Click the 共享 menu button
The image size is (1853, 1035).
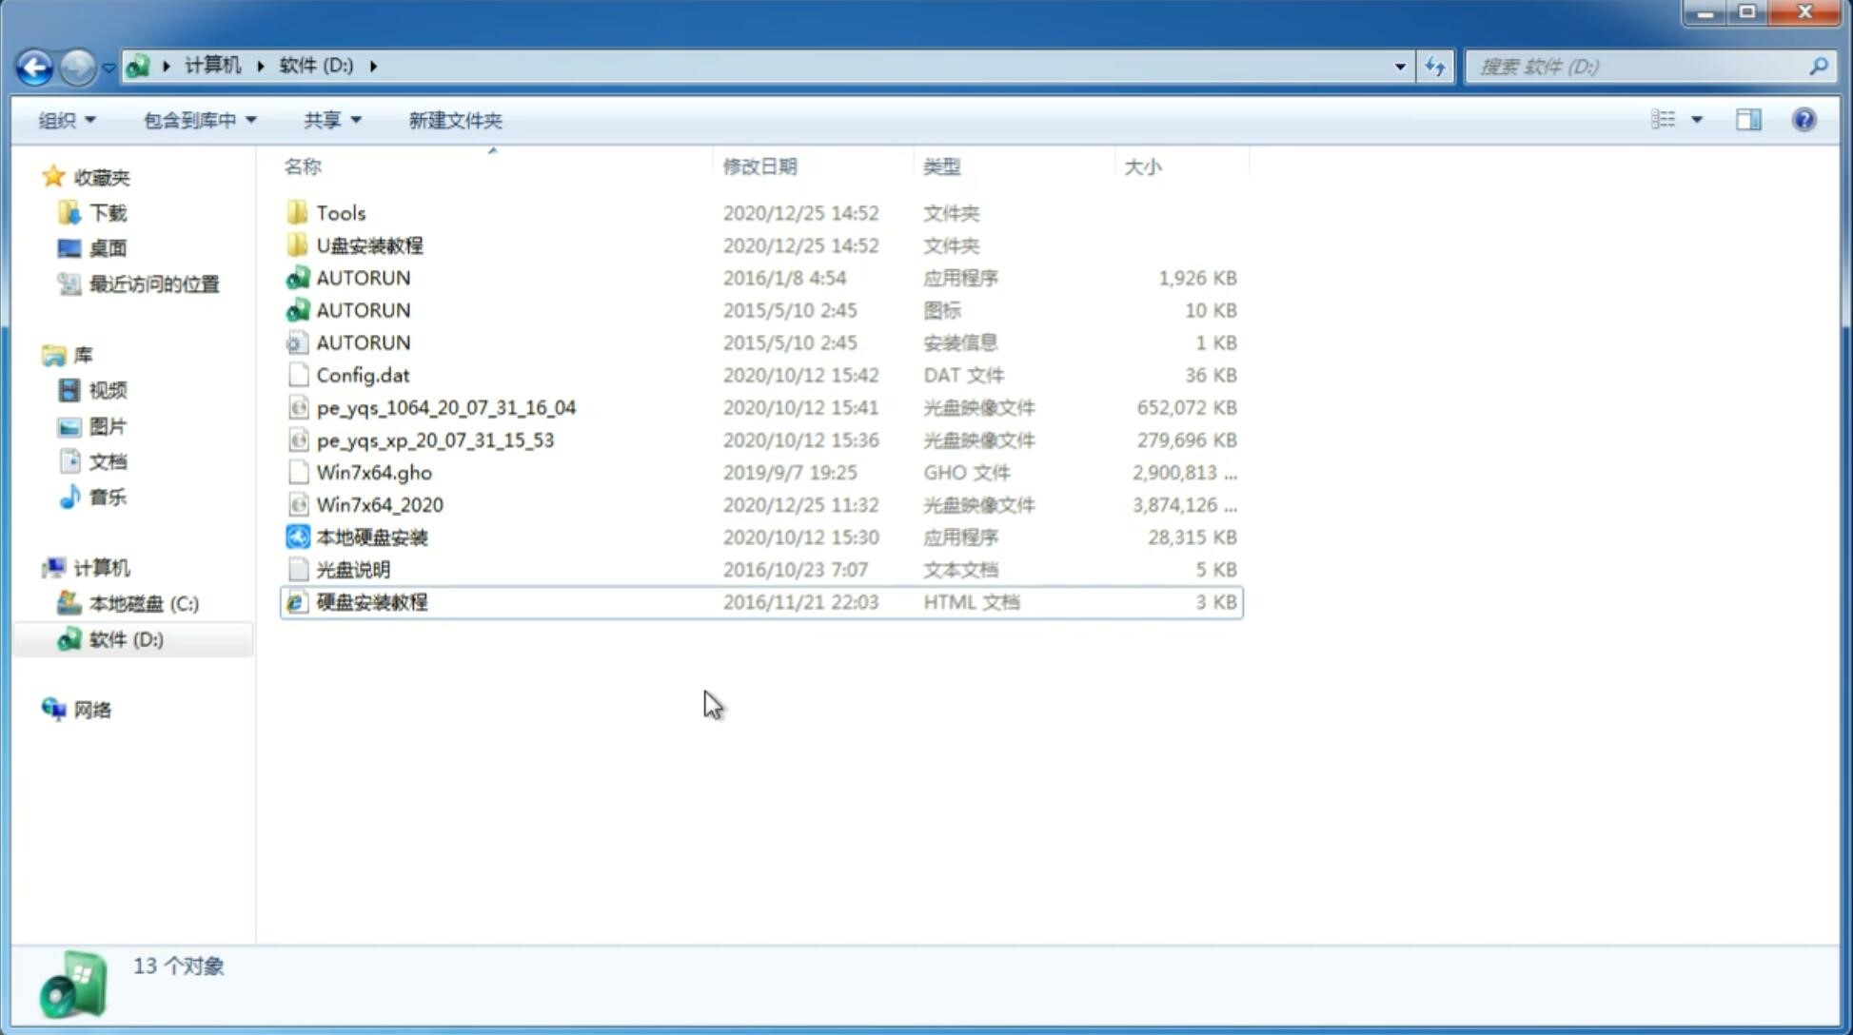click(324, 120)
